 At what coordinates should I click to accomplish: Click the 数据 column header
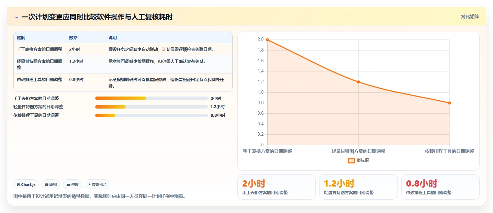pyautogui.click(x=73, y=37)
